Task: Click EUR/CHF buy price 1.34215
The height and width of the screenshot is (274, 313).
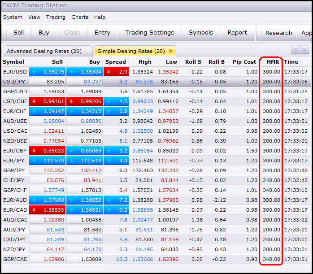Action: (84, 111)
